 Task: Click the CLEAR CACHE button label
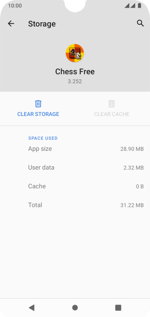tap(111, 114)
